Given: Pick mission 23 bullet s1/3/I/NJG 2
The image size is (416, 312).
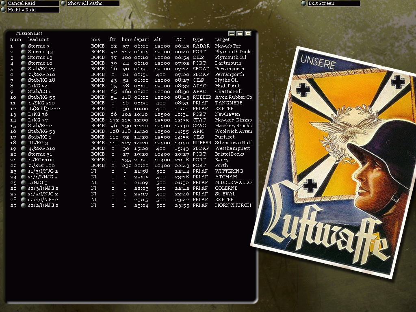Looking at the screenshot, I should click(x=23, y=171).
